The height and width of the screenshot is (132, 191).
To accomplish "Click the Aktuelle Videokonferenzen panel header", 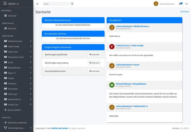I will pos(73,20).
